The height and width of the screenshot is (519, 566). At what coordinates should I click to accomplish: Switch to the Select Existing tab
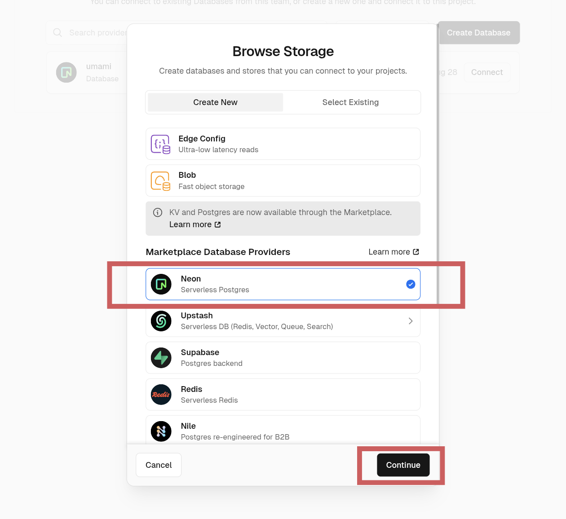point(350,102)
